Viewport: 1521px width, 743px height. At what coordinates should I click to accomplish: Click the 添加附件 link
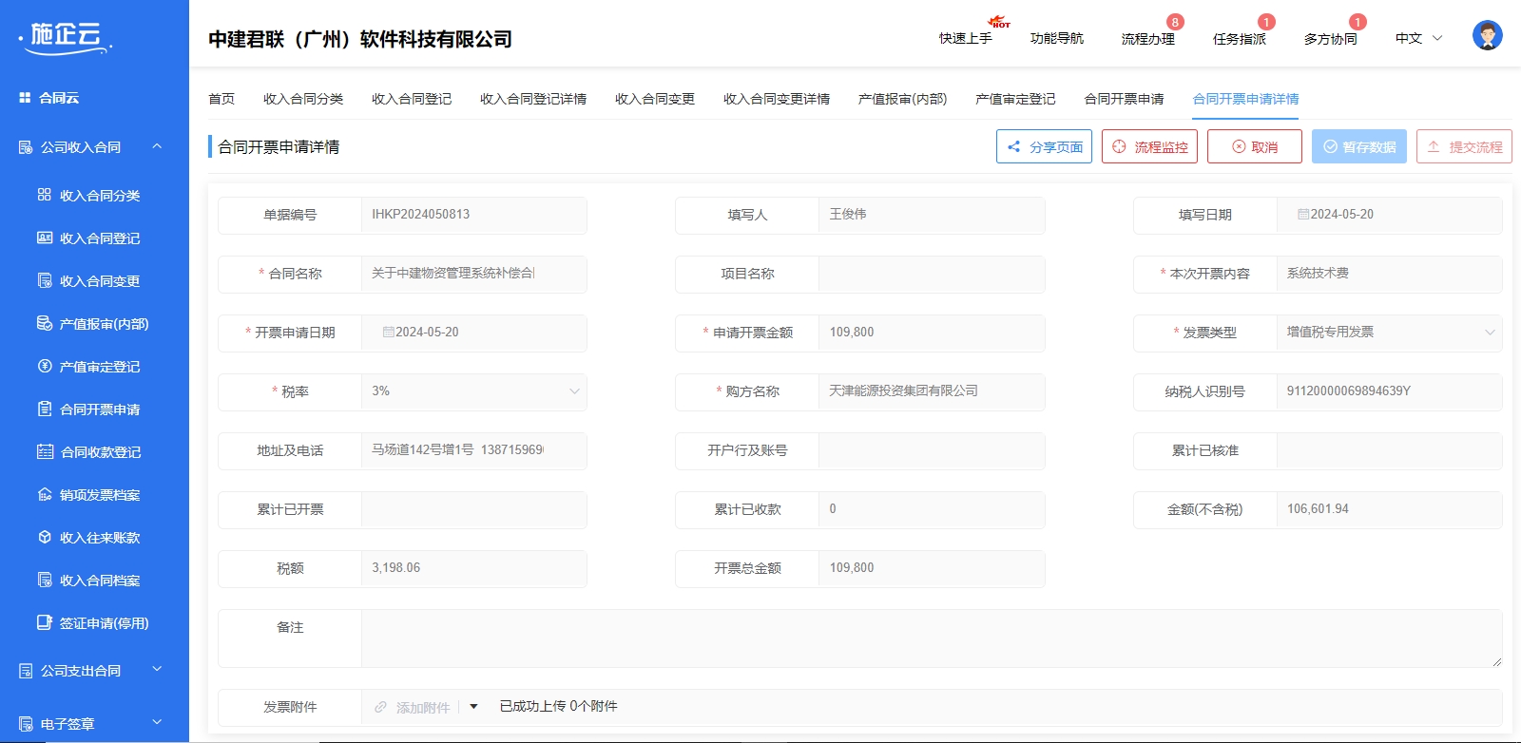423,708
